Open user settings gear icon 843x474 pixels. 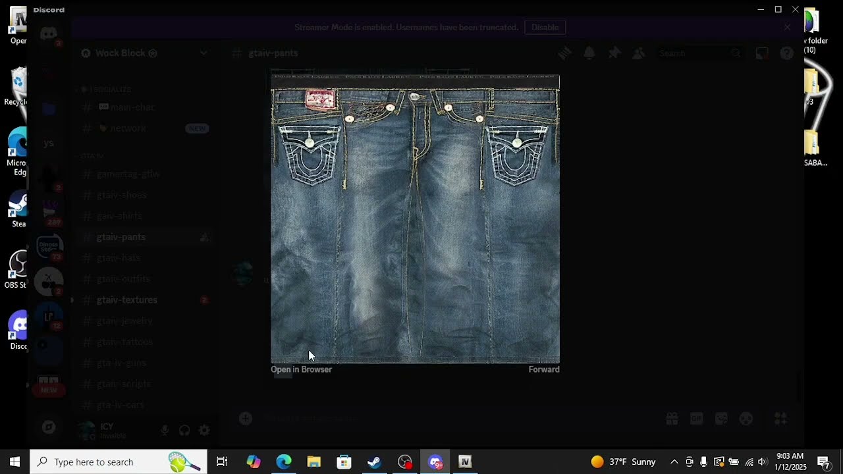point(204,430)
